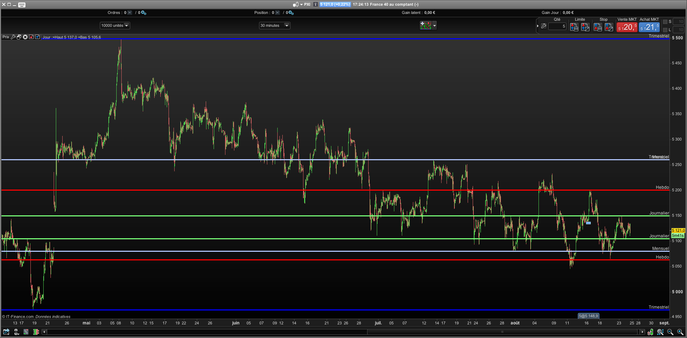
Task: Click the highlighted 5 121,0 (+0,22%) price
Action: 335,4
